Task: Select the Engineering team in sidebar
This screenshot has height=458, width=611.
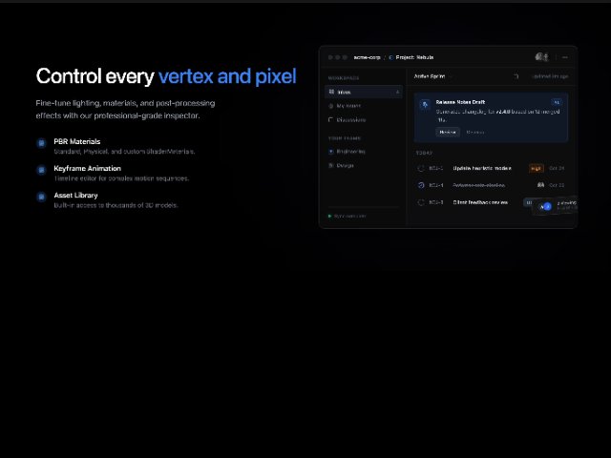Action: (349, 151)
